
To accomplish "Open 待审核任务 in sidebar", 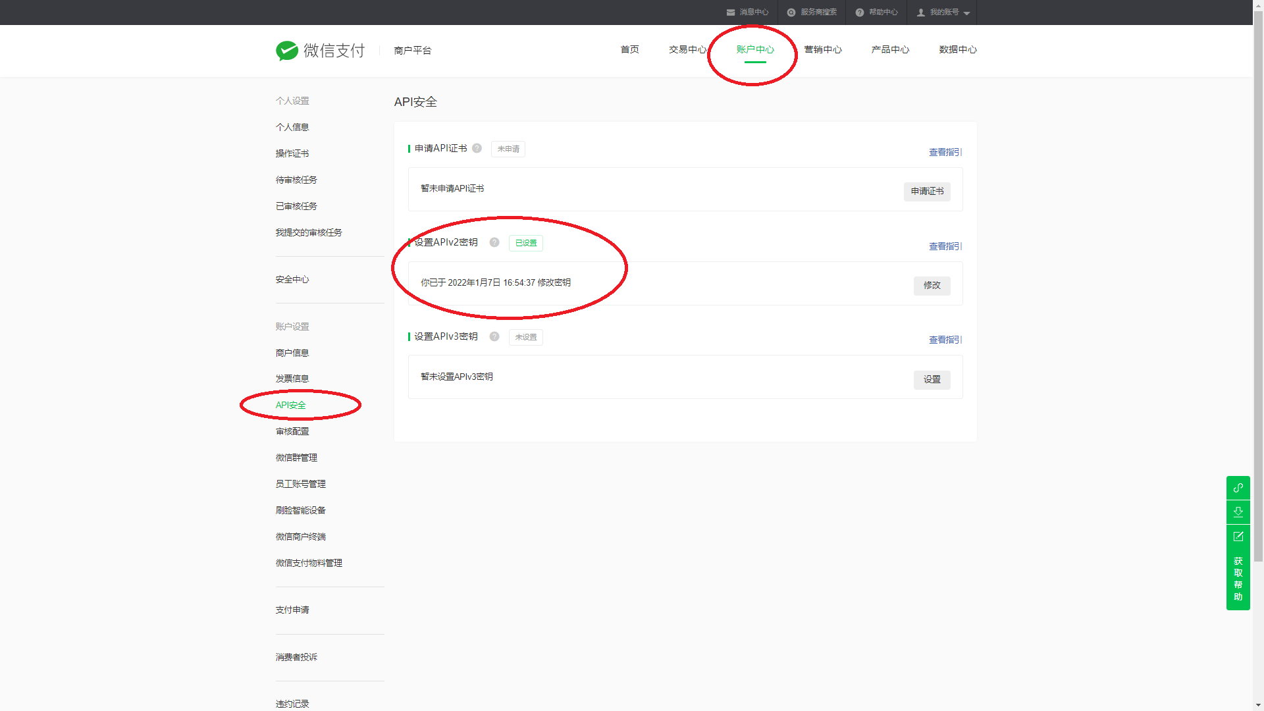I will pyautogui.click(x=296, y=180).
